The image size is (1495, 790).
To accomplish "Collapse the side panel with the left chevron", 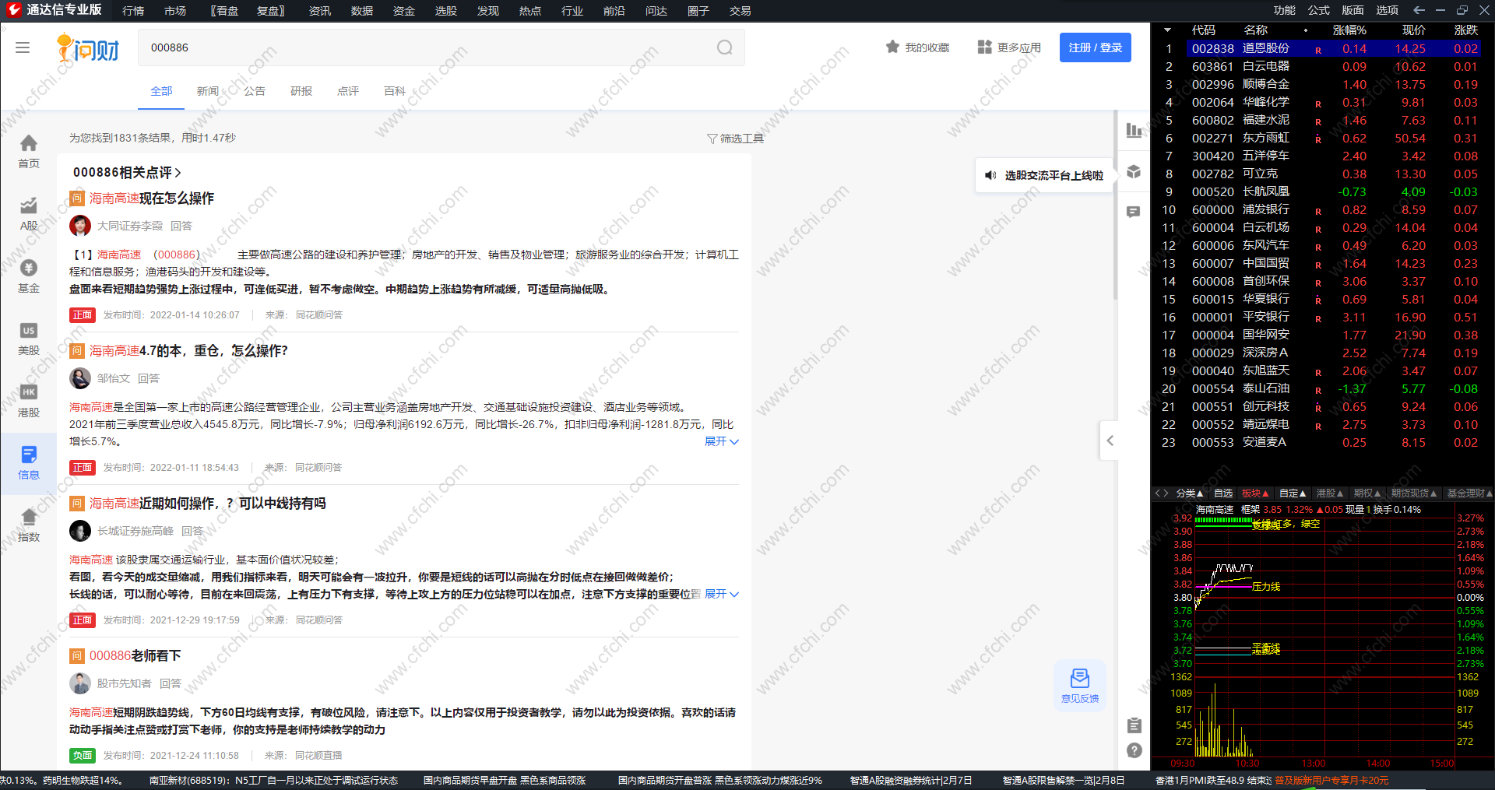I will click(1110, 441).
